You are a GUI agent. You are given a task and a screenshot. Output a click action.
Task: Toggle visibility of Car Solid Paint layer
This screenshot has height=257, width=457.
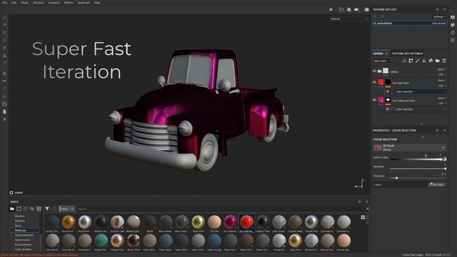(374, 83)
